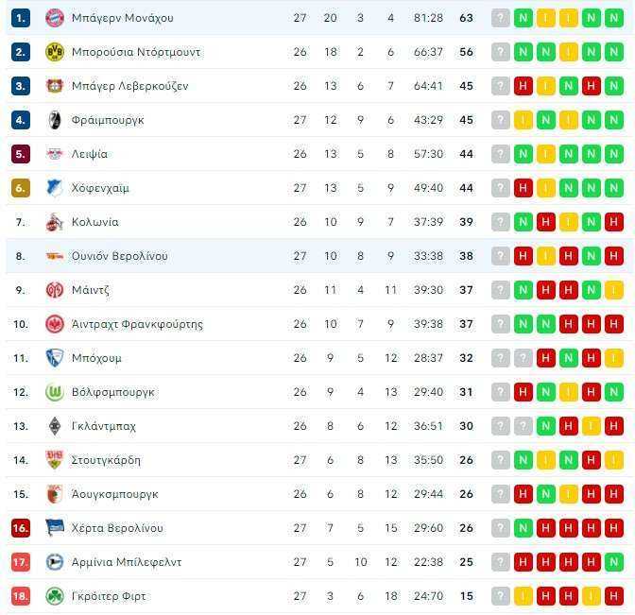Screen dimensions: 635x615
Task: Click the Borussia Dortmund BVB logo
Action: point(55,52)
